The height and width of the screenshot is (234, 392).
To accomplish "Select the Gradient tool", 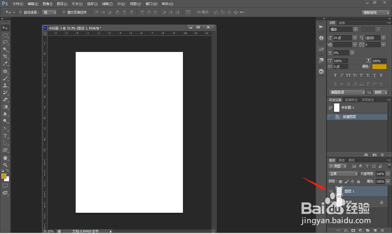I will point(5,107).
